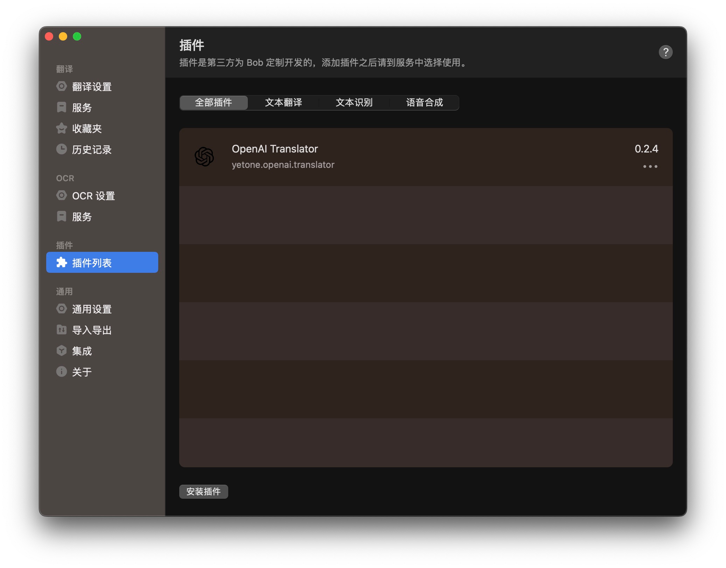The height and width of the screenshot is (568, 726).
Task: Switch to the 文本识别 tab
Action: pos(354,102)
